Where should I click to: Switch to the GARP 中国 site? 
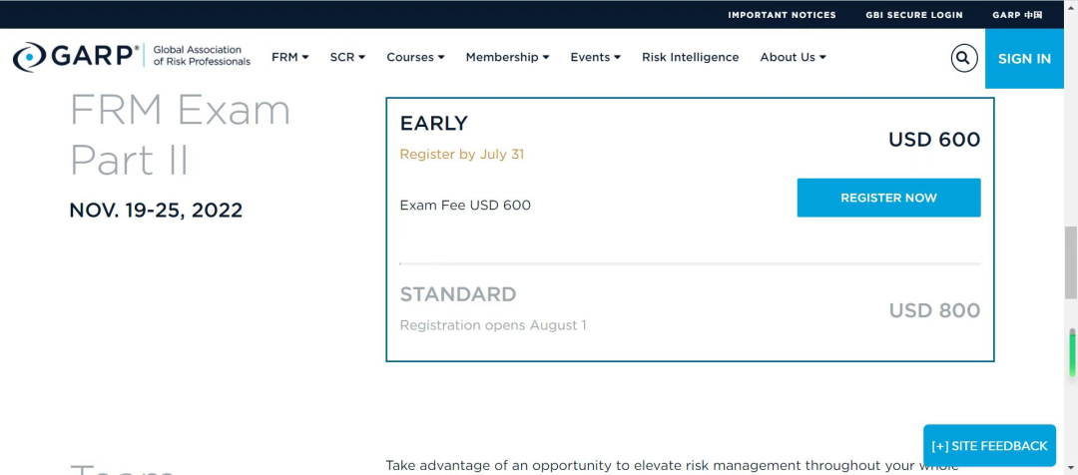coord(1017,15)
